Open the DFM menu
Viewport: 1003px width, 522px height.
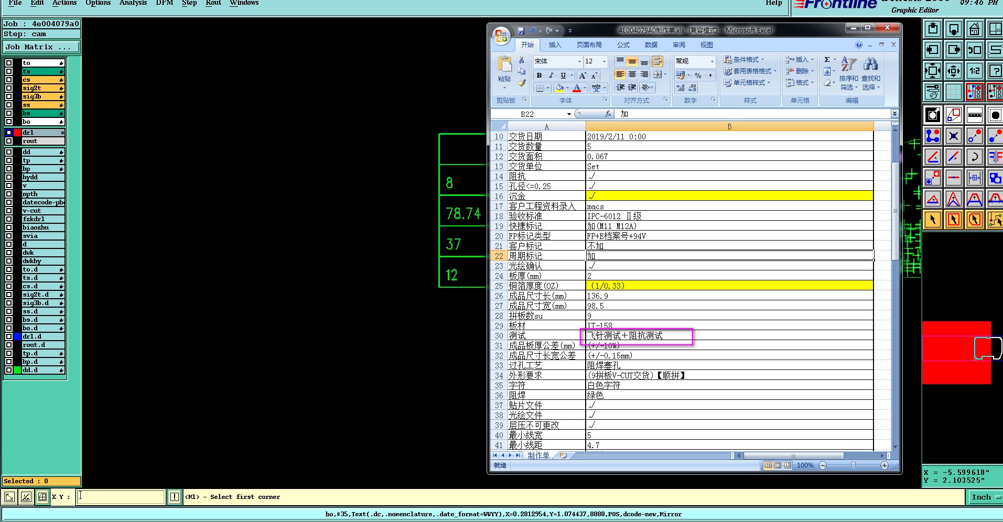point(165,3)
